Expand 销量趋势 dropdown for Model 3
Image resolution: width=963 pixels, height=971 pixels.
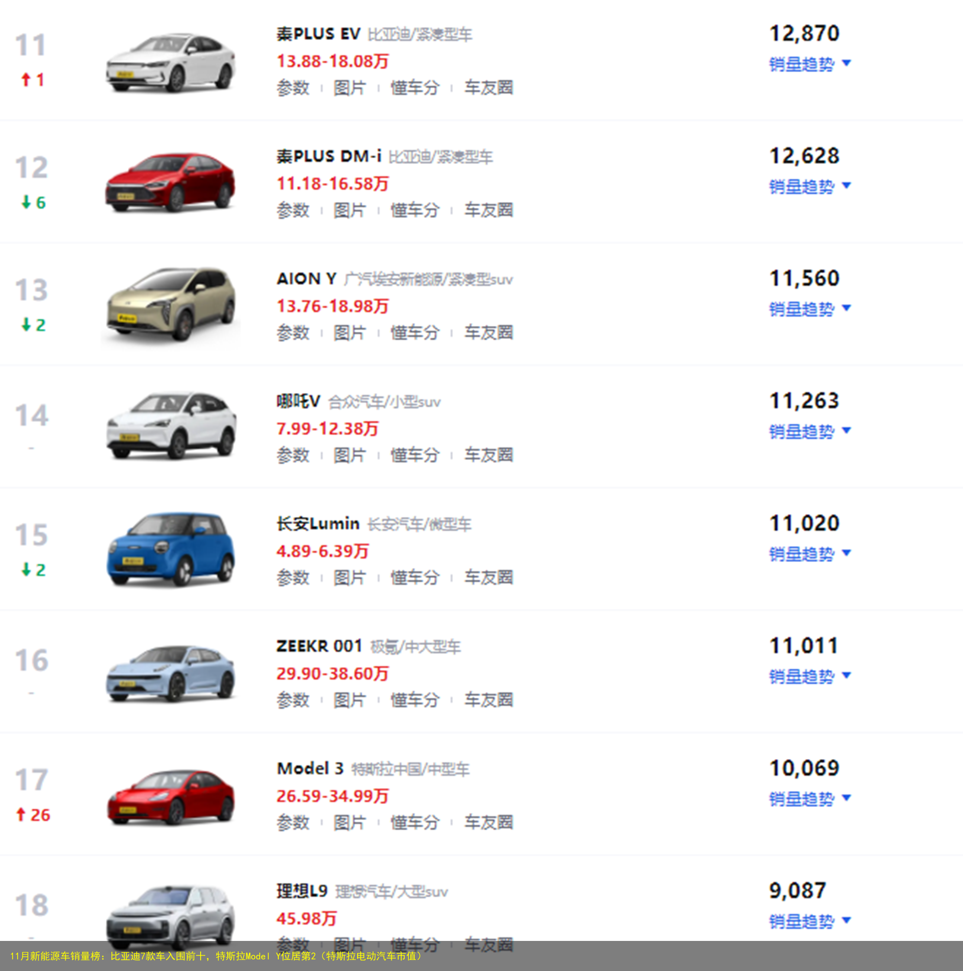coord(810,799)
